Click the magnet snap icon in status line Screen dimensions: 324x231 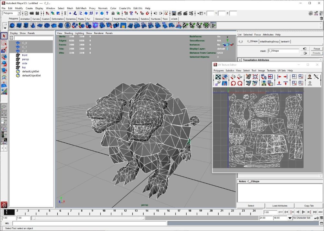pos(147,13)
